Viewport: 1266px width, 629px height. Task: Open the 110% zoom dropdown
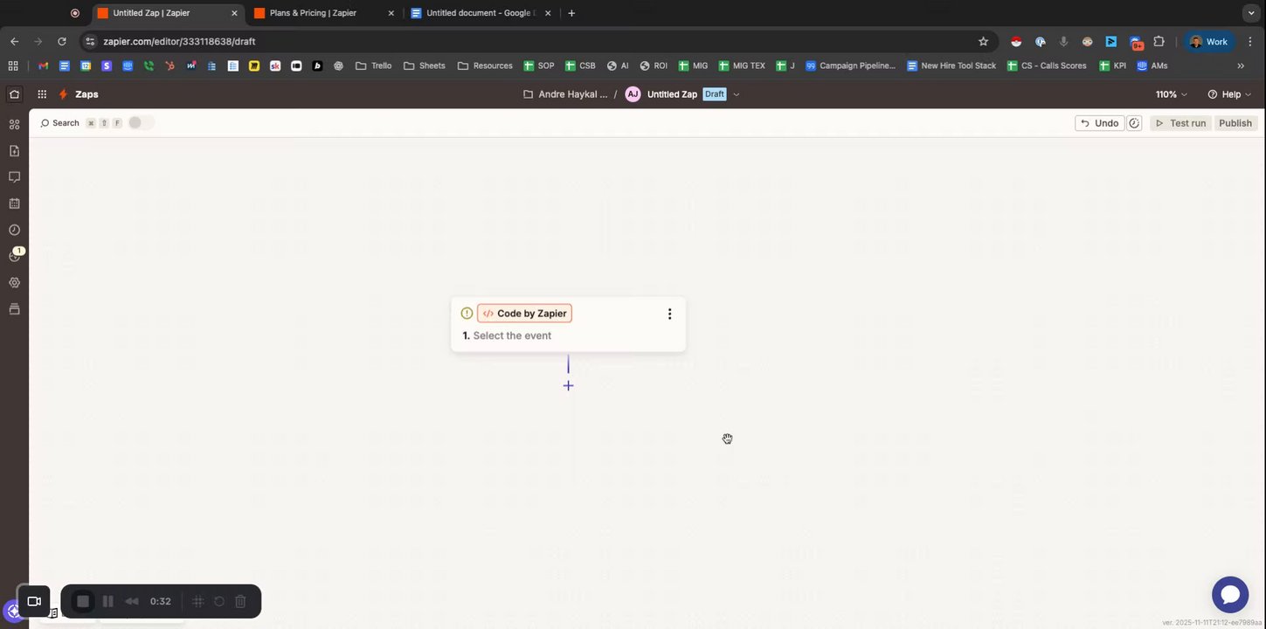(x=1172, y=94)
